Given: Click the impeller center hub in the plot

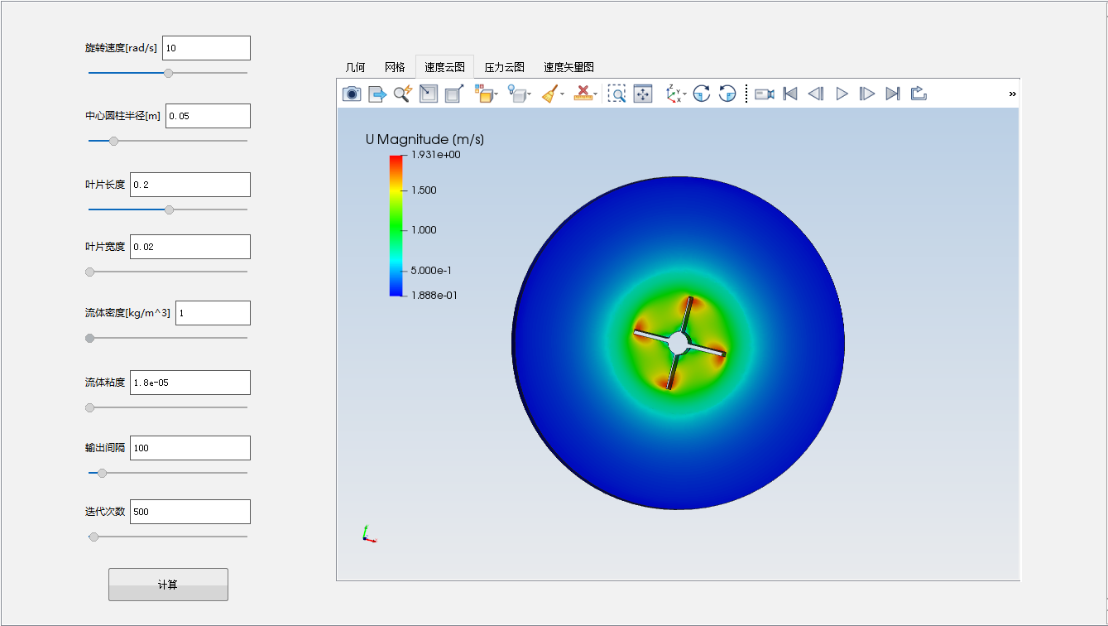Looking at the screenshot, I should click(x=679, y=342).
